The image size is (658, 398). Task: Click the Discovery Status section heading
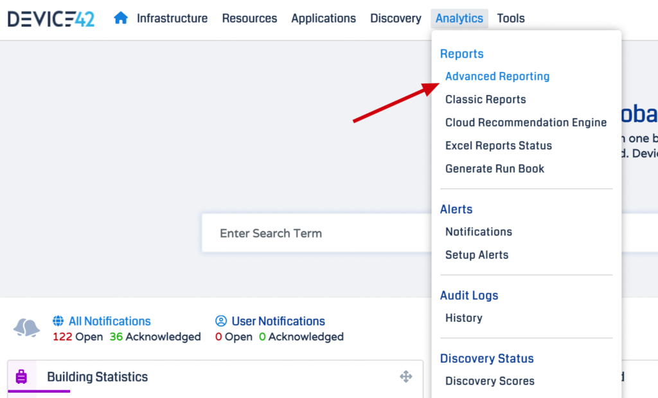click(487, 358)
